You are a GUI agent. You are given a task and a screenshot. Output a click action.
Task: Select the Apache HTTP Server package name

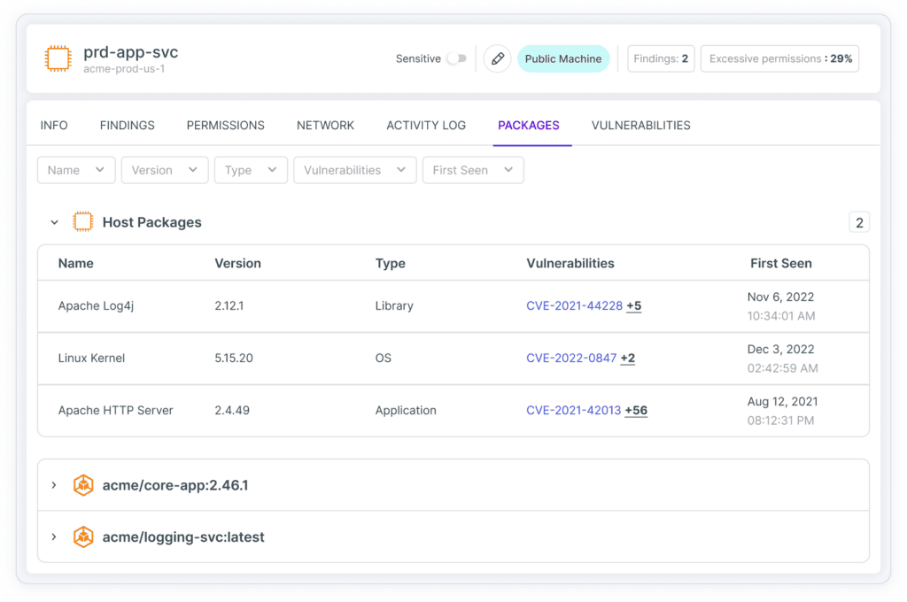(116, 410)
